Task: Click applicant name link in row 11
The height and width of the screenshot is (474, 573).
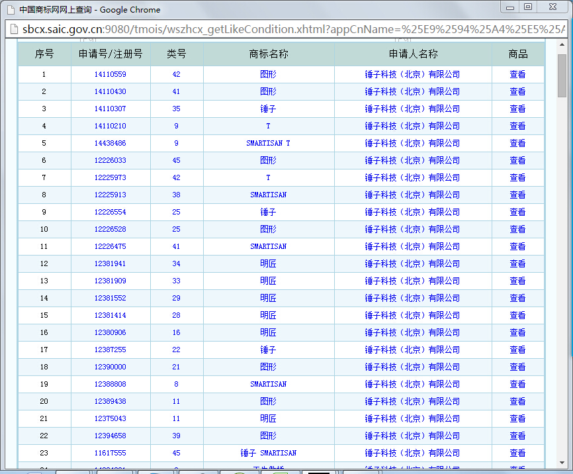Action: pos(412,246)
